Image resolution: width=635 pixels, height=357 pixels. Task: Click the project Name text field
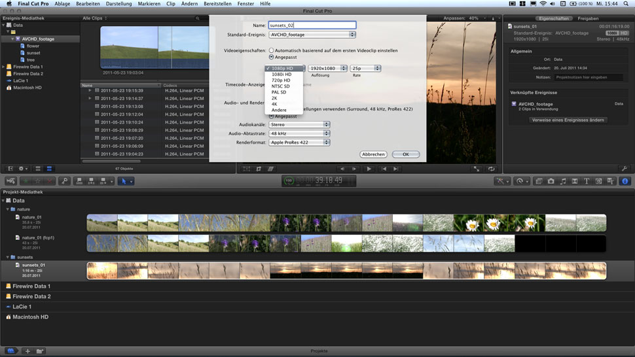click(312, 25)
